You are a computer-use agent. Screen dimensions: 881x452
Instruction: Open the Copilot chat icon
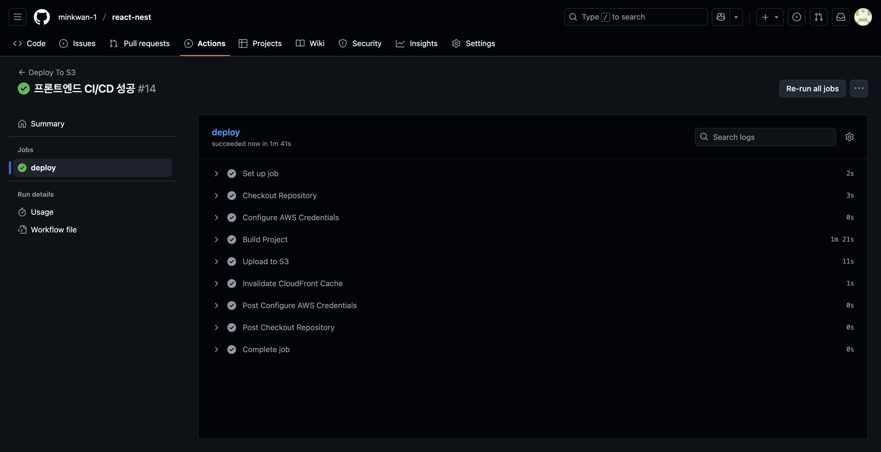click(x=721, y=17)
